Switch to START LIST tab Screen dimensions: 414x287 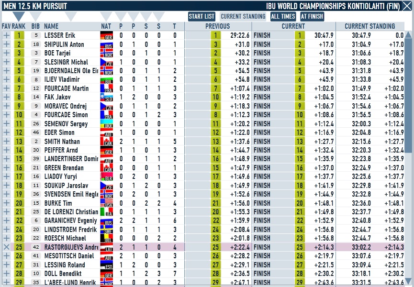click(x=201, y=17)
